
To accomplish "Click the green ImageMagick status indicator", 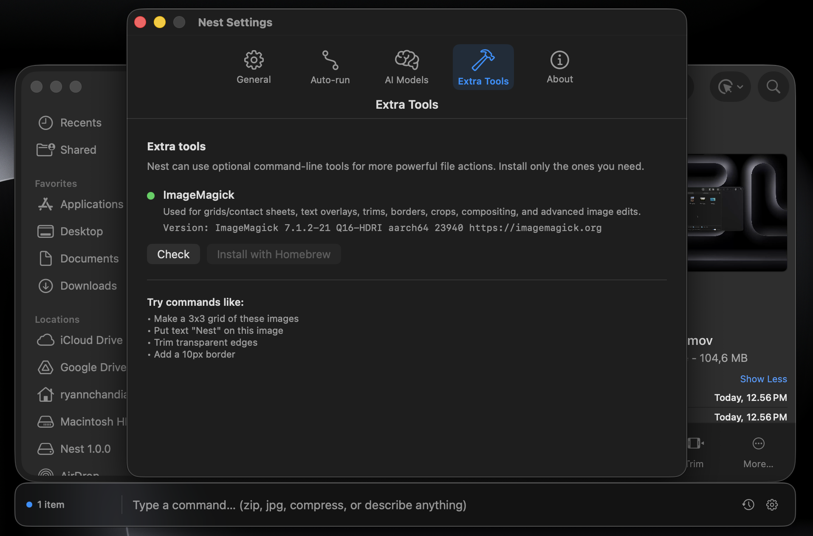I will (151, 195).
